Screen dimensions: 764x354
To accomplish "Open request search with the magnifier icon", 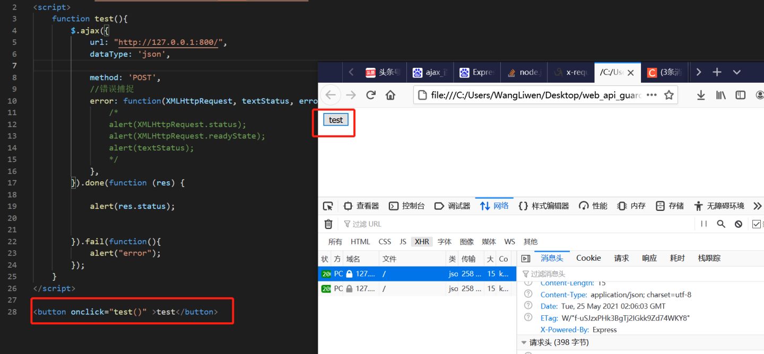I will [x=721, y=224].
